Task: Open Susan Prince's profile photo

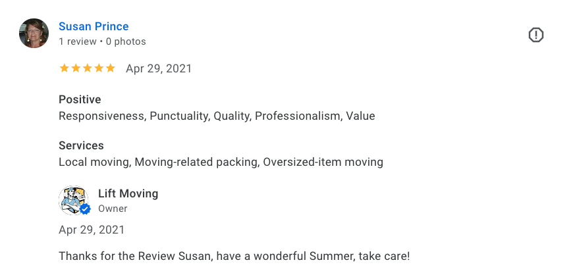Action: pos(34,33)
